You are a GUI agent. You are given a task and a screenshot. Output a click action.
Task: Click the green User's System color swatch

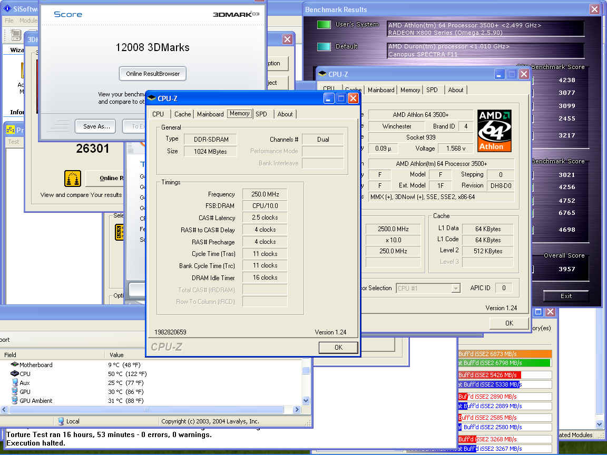[324, 24]
